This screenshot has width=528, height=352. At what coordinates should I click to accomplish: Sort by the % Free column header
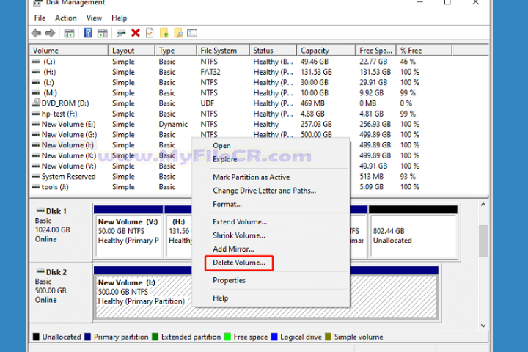pyautogui.click(x=424, y=51)
